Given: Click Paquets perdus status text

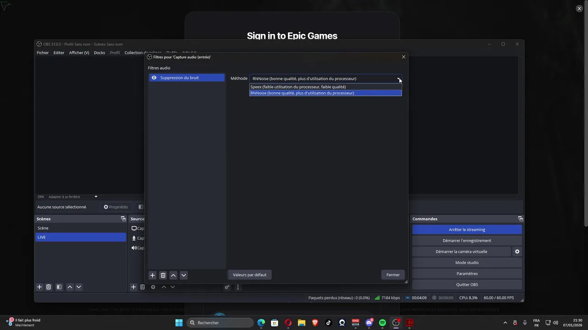Looking at the screenshot, I should (x=339, y=298).
